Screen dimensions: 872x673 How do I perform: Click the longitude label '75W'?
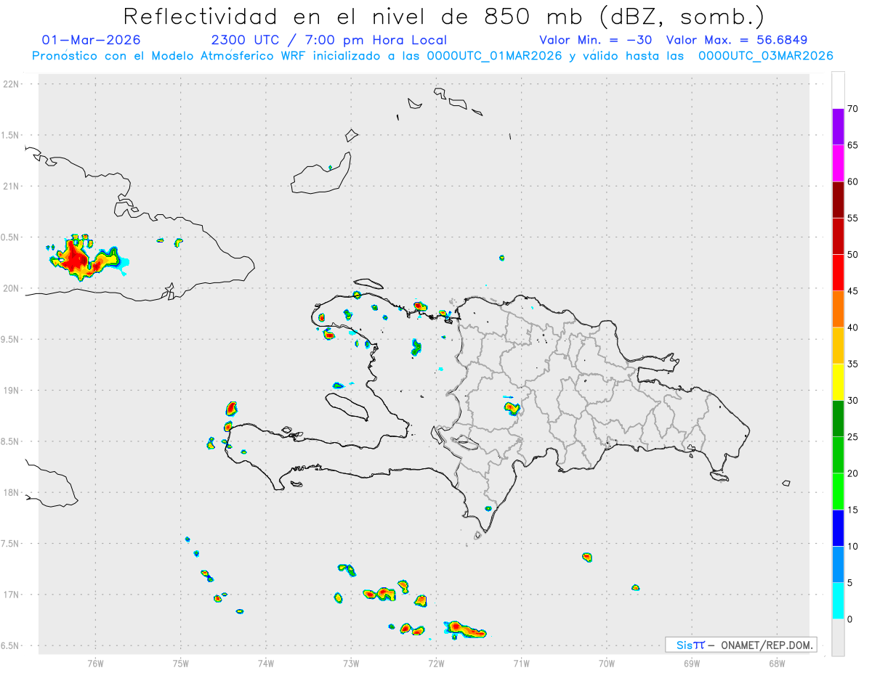point(181,662)
